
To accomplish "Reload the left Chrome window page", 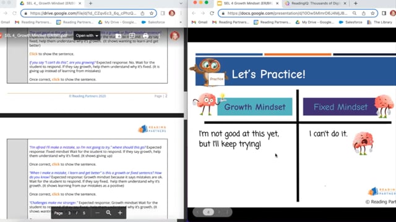I will tap(14, 14).
